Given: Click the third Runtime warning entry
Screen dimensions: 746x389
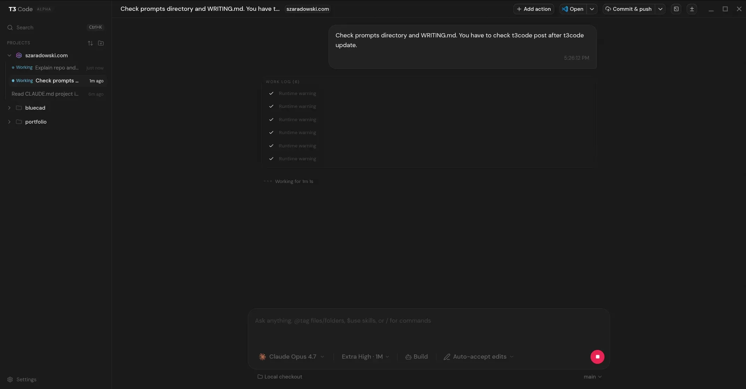Looking at the screenshot, I should click(x=293, y=120).
